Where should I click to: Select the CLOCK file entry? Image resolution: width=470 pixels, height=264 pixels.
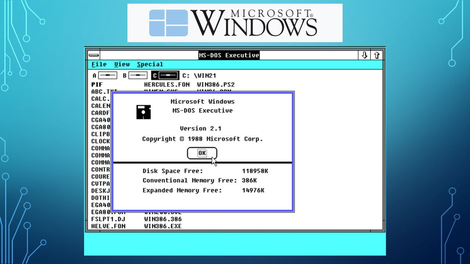pyautogui.click(x=101, y=141)
